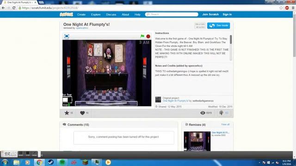Open remix title One Night At Fl... link

[220, 132]
